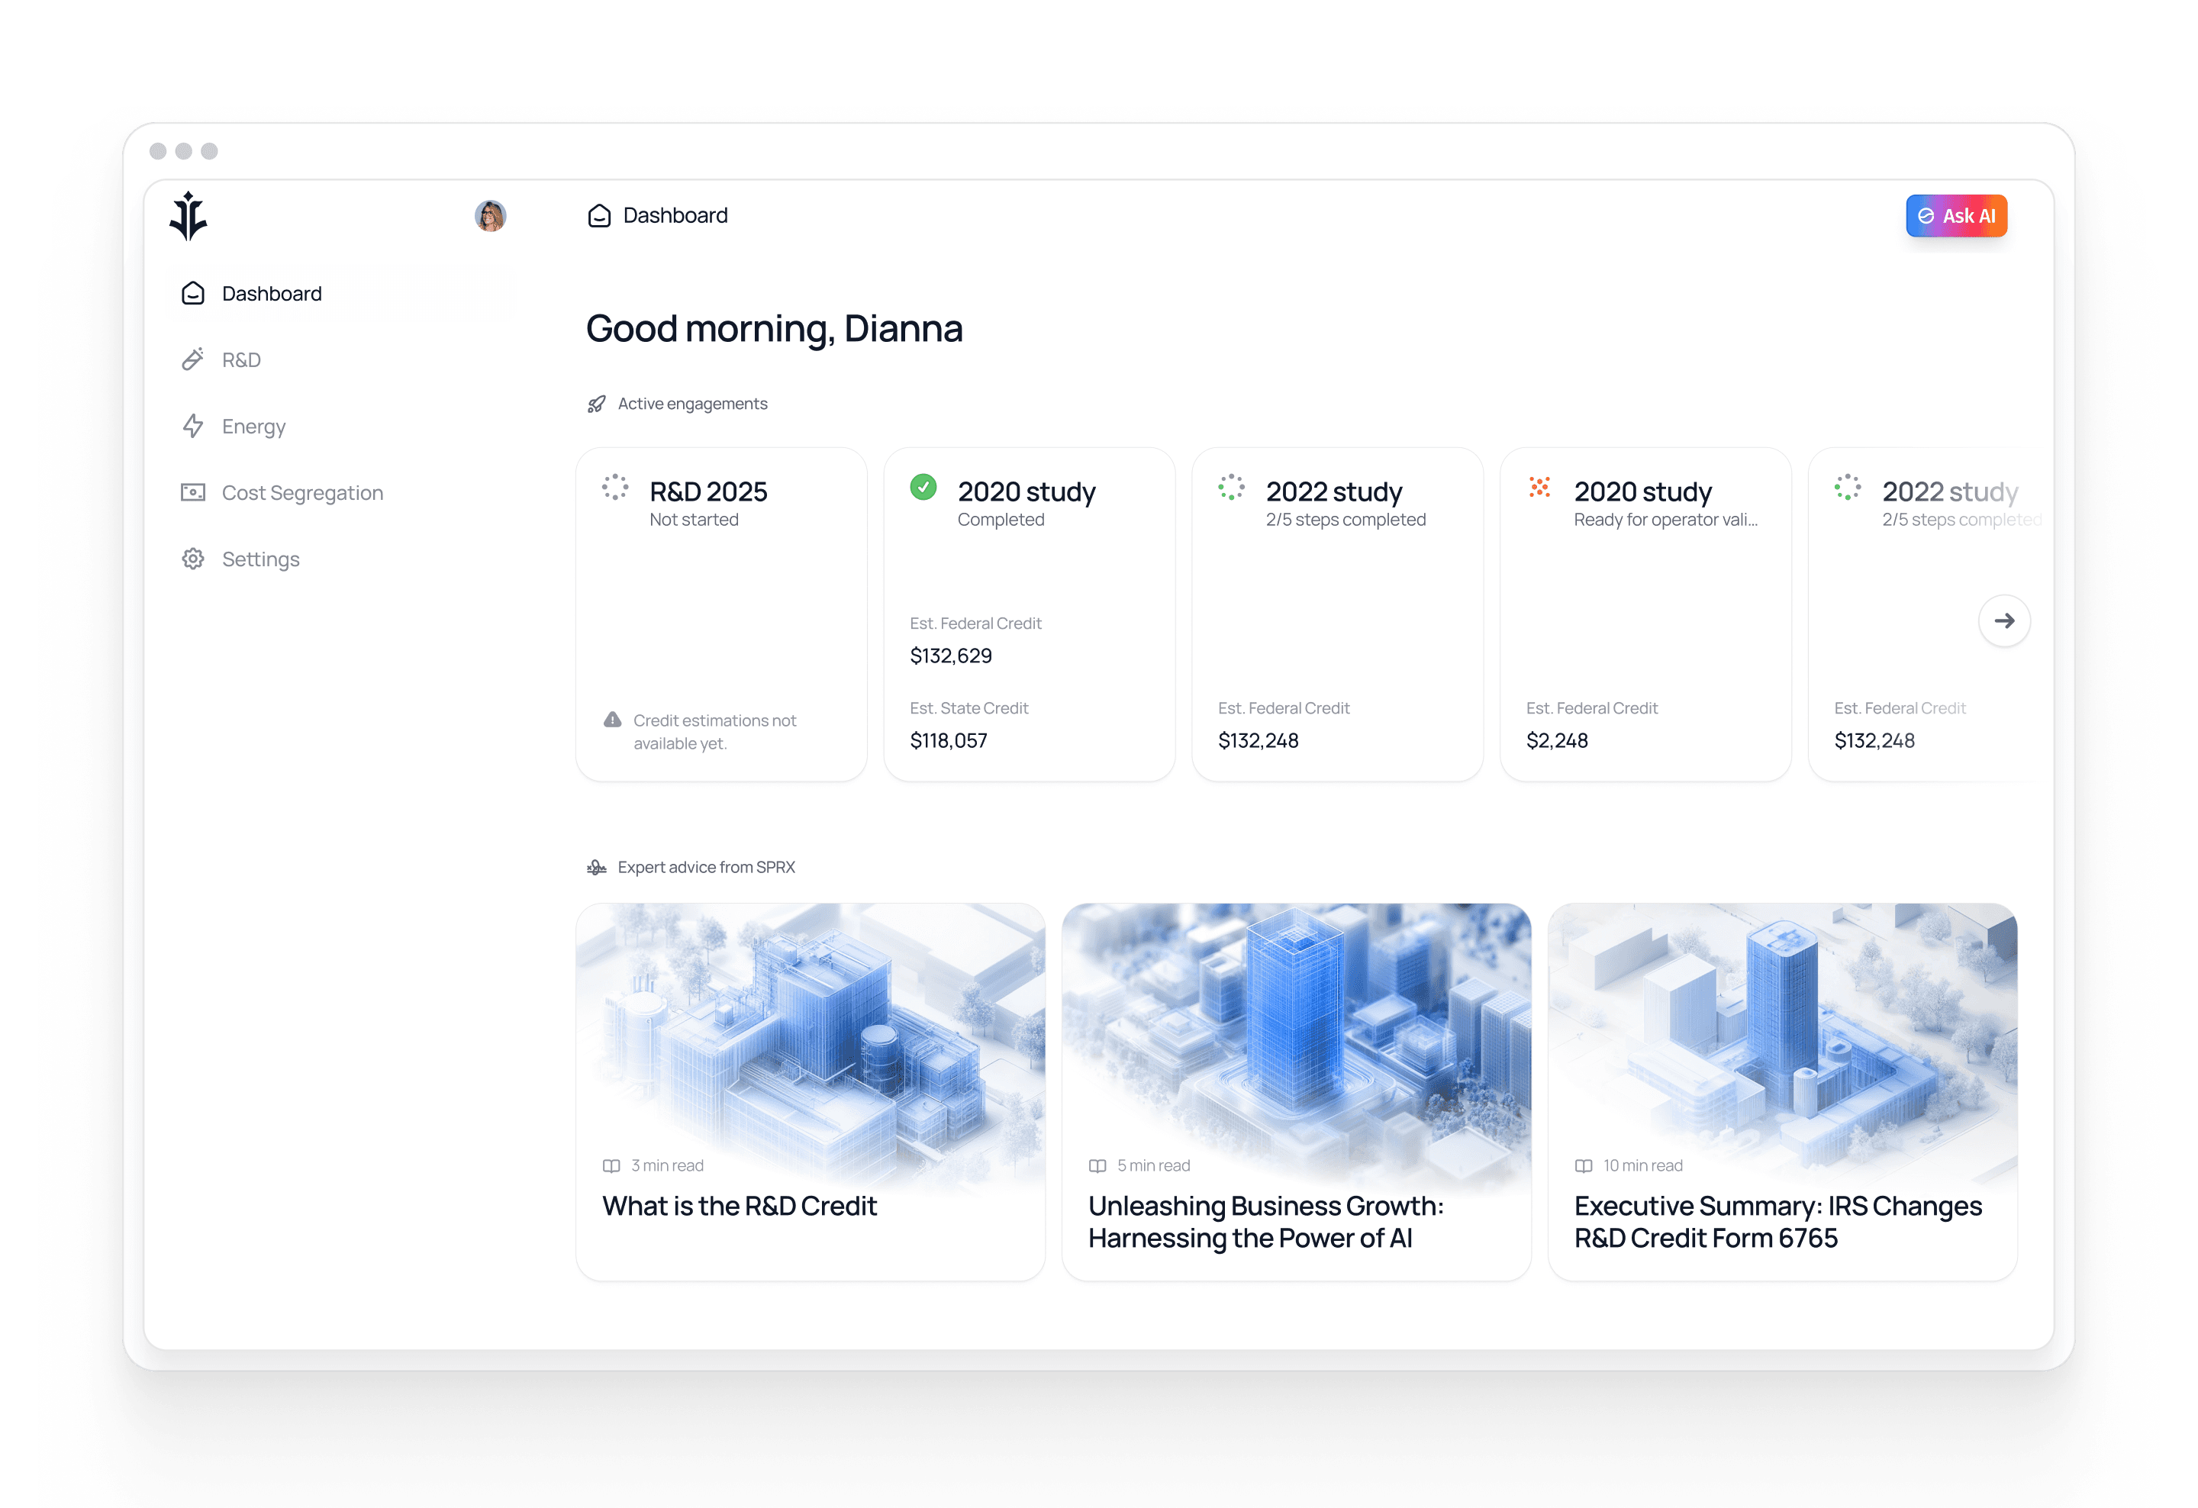Screen dimensions: 2198x1508
Task: Open the Energy sidebar menu item
Action: pos(253,427)
